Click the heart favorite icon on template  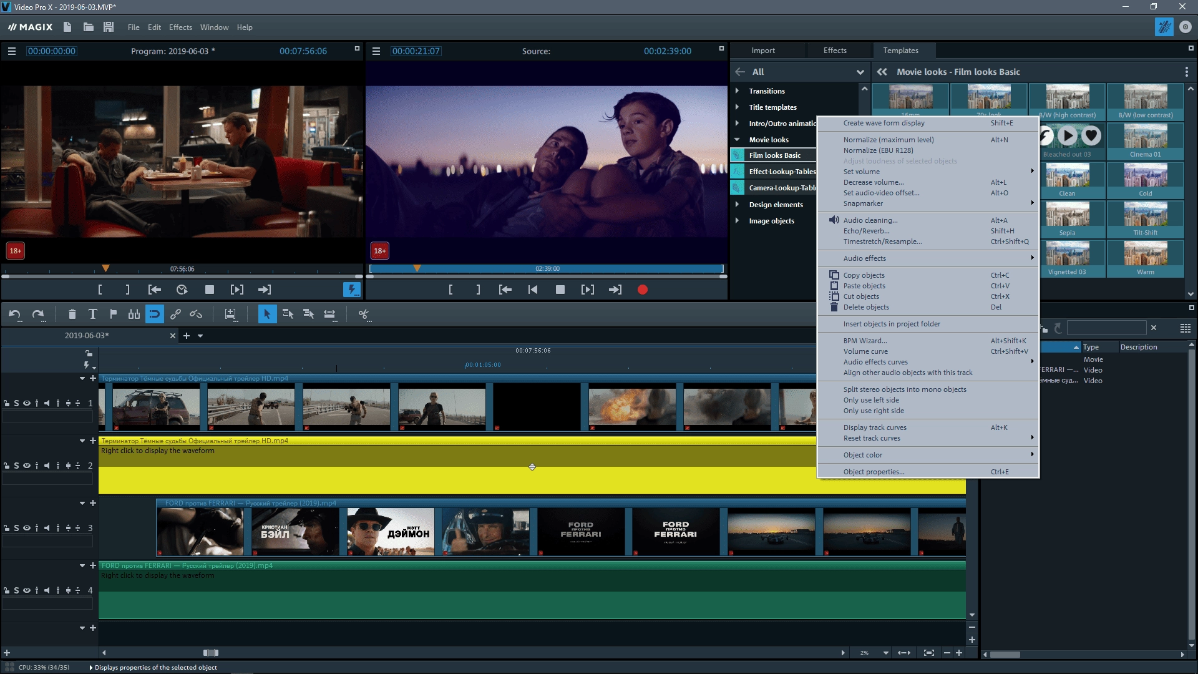click(1091, 135)
